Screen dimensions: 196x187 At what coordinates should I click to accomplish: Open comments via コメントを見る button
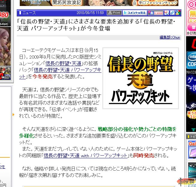(134, 13)
